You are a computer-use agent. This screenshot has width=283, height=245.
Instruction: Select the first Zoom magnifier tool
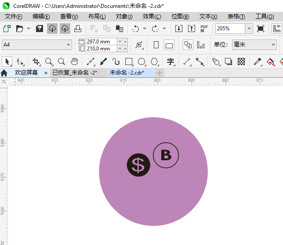tap(49, 61)
